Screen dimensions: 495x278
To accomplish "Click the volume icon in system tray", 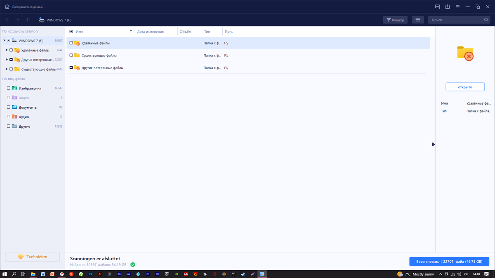I will point(458,274).
